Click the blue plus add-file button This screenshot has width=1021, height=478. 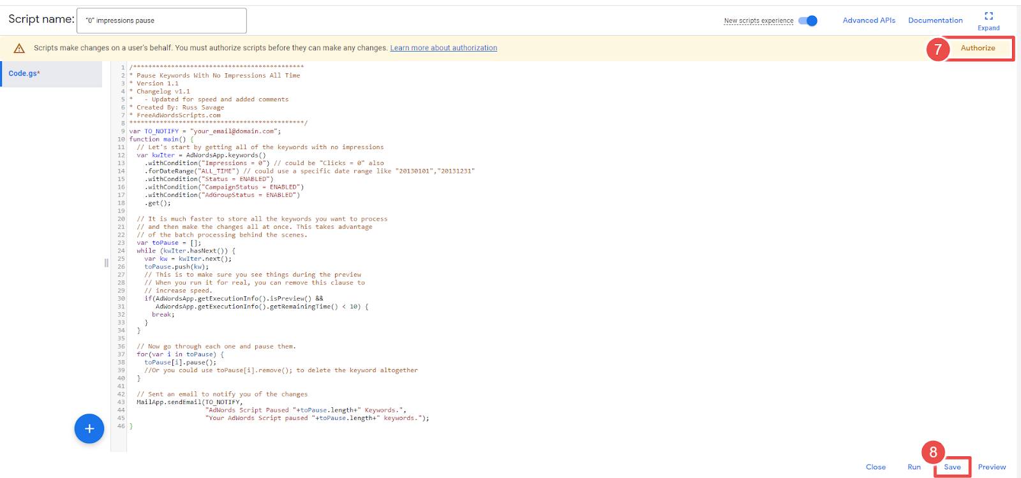tap(89, 429)
